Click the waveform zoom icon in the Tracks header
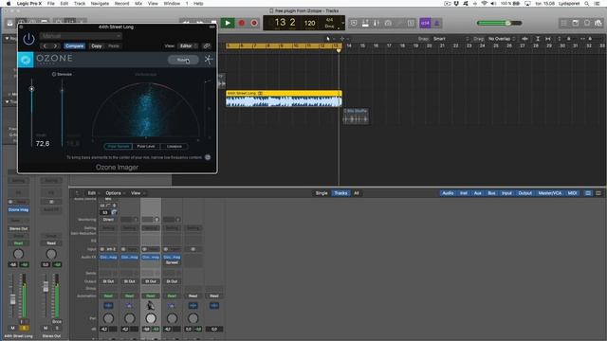Image resolution: width=607 pixels, height=341 pixels. [x=524, y=39]
